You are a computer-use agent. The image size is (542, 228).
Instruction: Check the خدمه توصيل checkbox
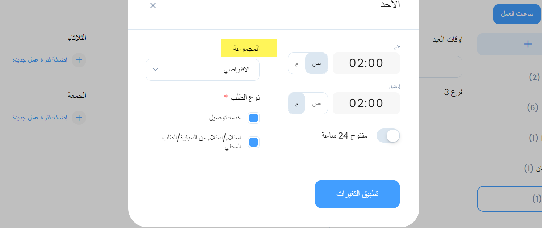pos(254,118)
